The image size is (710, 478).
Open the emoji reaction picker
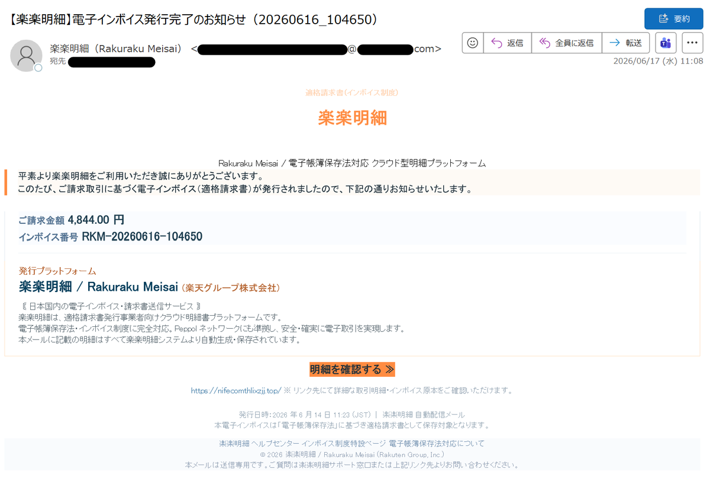pos(472,43)
